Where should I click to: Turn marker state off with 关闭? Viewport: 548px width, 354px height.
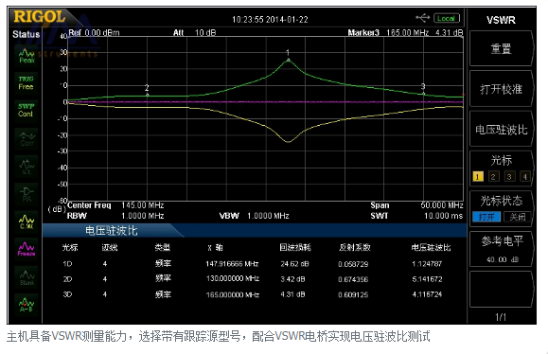coord(518,217)
